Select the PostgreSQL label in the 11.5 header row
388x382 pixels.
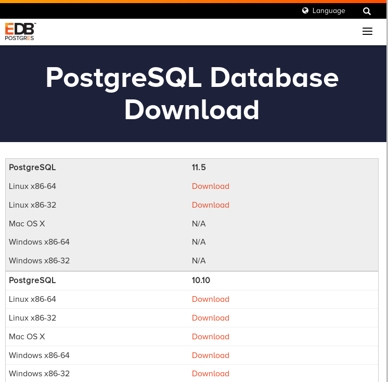coord(32,168)
